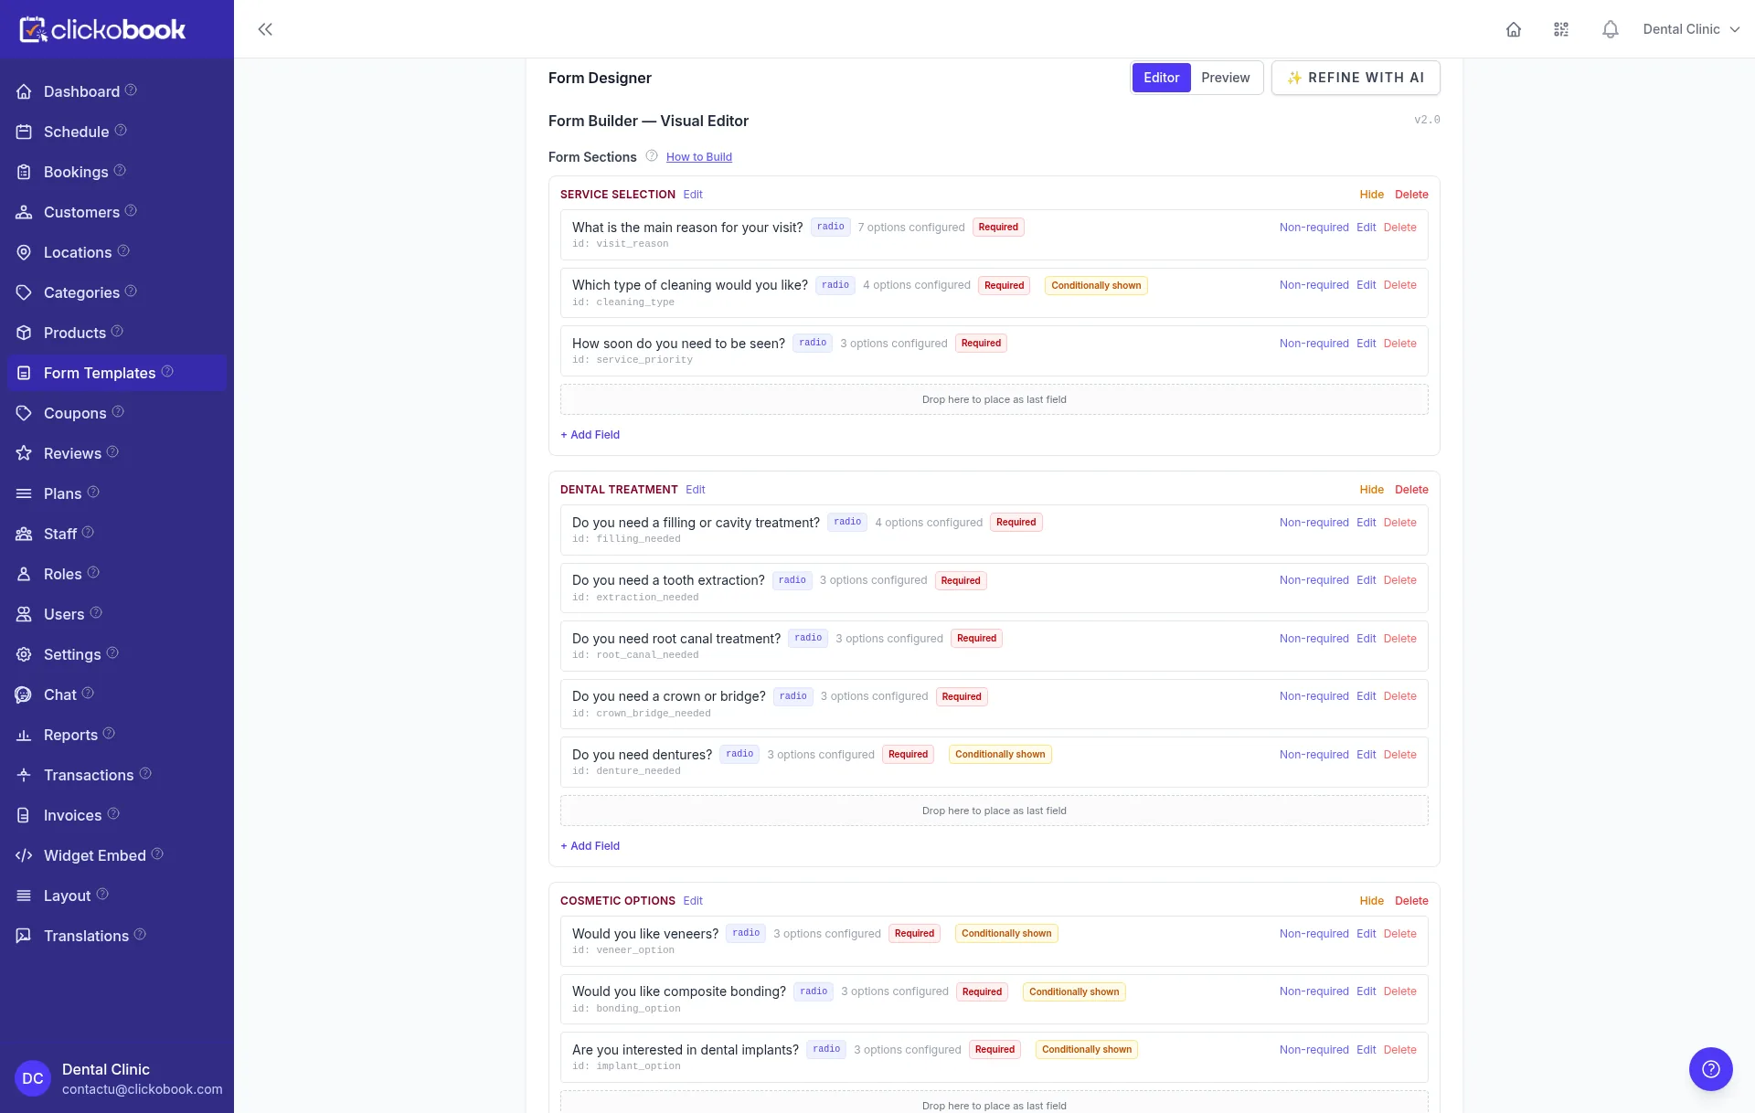Click the Coupons tag icon in sidebar
1755x1113 pixels.
(x=24, y=413)
